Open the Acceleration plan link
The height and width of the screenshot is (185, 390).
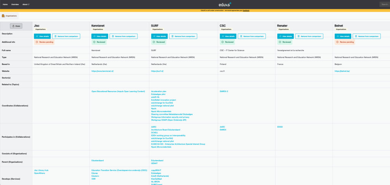pyautogui.click(x=158, y=92)
